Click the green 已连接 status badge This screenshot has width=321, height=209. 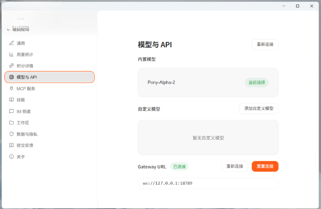[x=179, y=167]
